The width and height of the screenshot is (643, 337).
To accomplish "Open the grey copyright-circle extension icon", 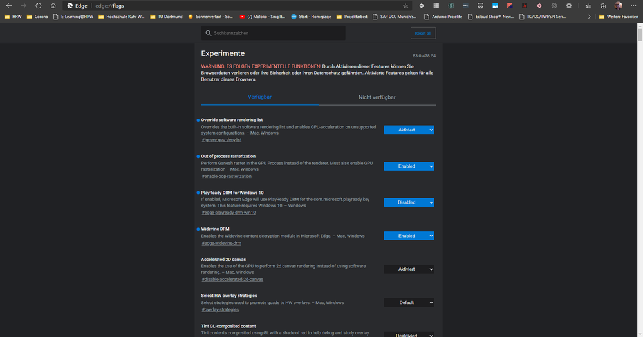I will [554, 6].
